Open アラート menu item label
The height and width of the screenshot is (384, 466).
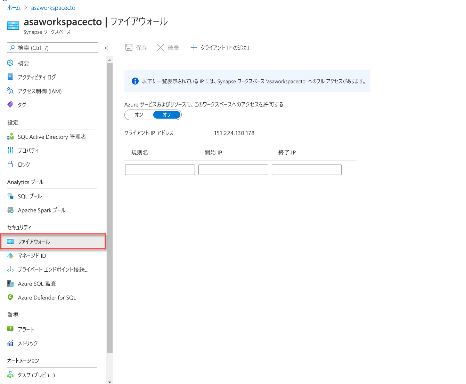[26, 329]
